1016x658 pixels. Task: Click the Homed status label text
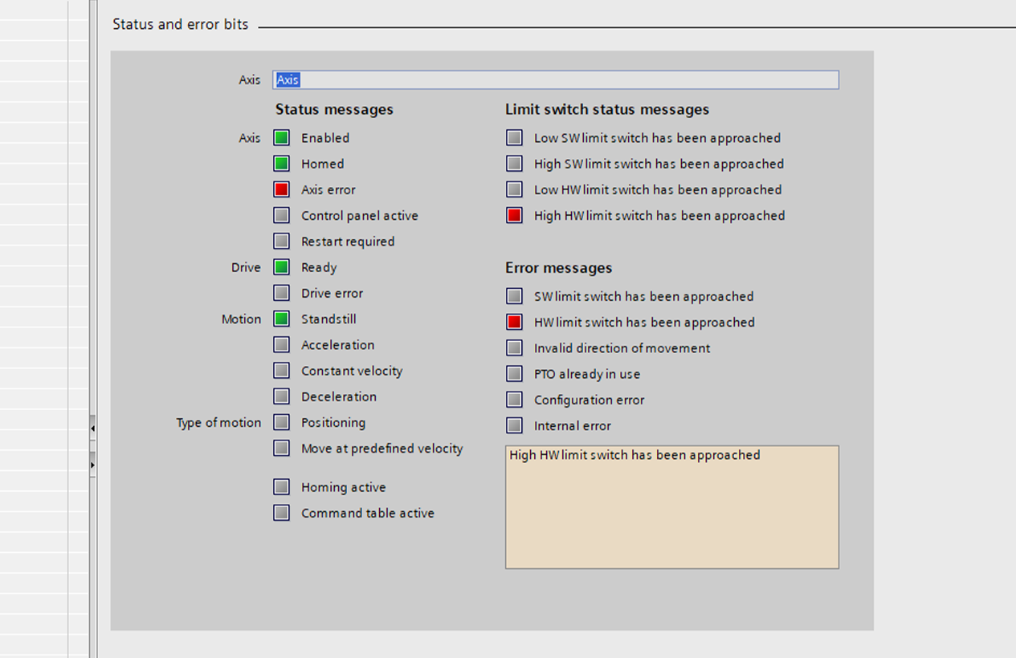(323, 164)
